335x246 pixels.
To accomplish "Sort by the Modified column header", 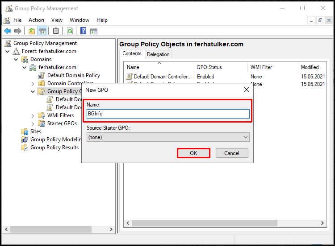I will coord(312,67).
